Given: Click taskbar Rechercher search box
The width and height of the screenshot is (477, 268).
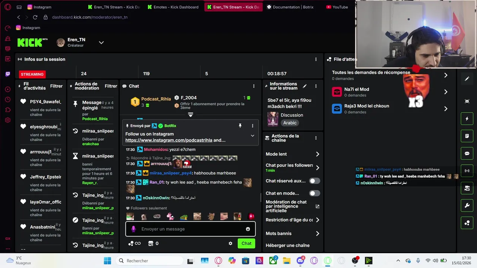Looking at the screenshot, I should coord(149,261).
